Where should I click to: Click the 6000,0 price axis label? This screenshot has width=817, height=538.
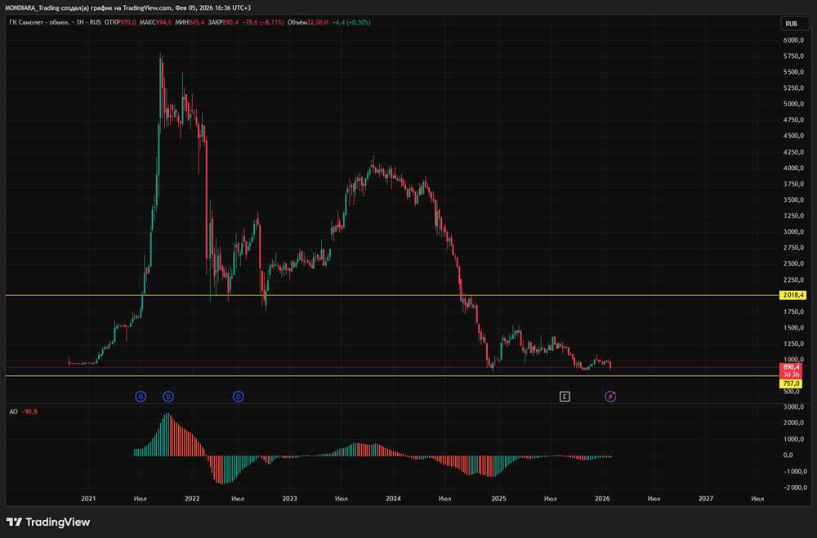(793, 40)
